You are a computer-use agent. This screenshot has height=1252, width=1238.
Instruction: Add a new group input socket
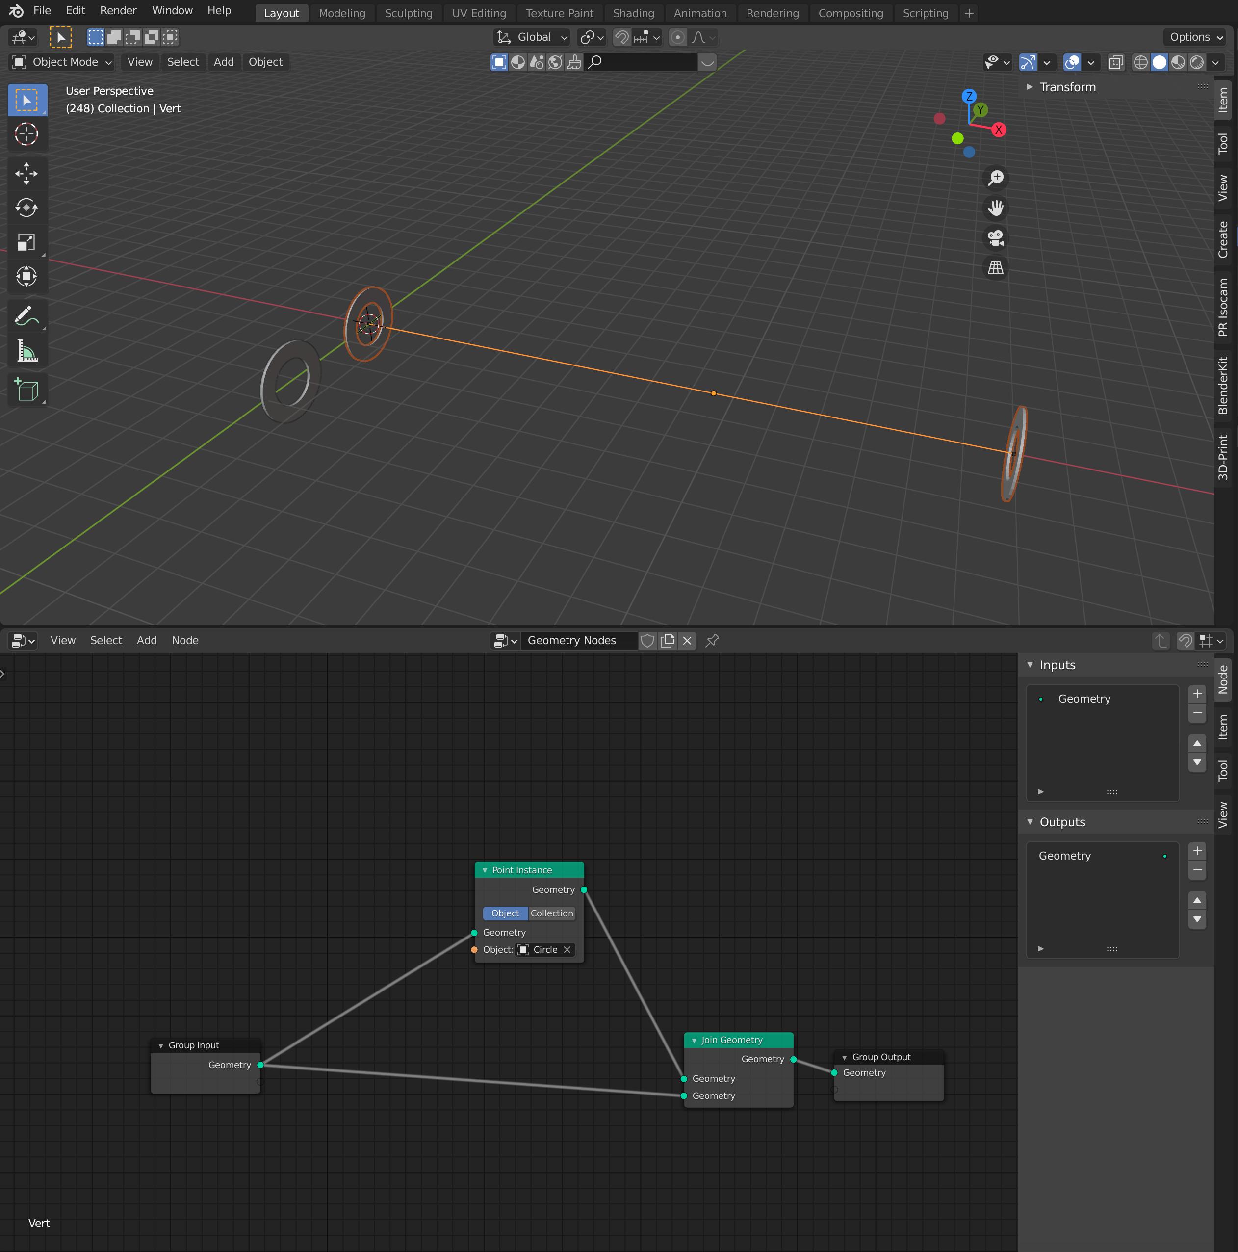1197,693
